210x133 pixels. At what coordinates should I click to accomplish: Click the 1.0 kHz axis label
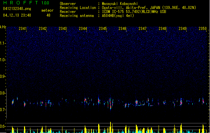[x=3, y=60]
